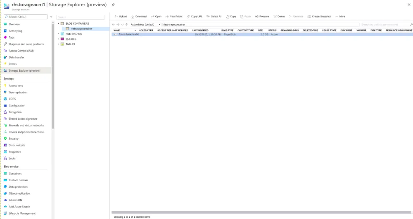Click the Encryption lock icon
The width and height of the screenshot is (413, 219).
point(5,112)
